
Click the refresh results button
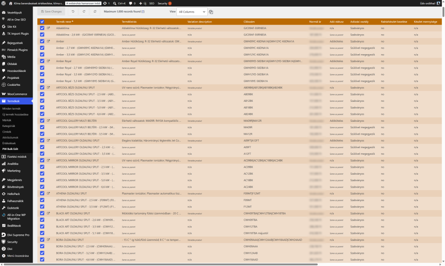pyautogui.click(x=95, y=12)
